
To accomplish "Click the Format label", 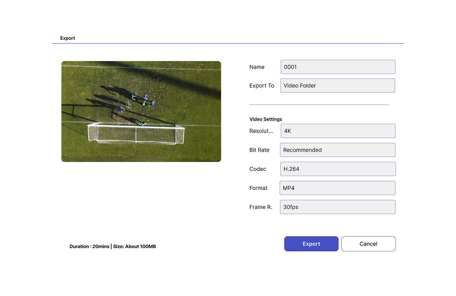I will pyautogui.click(x=258, y=188).
